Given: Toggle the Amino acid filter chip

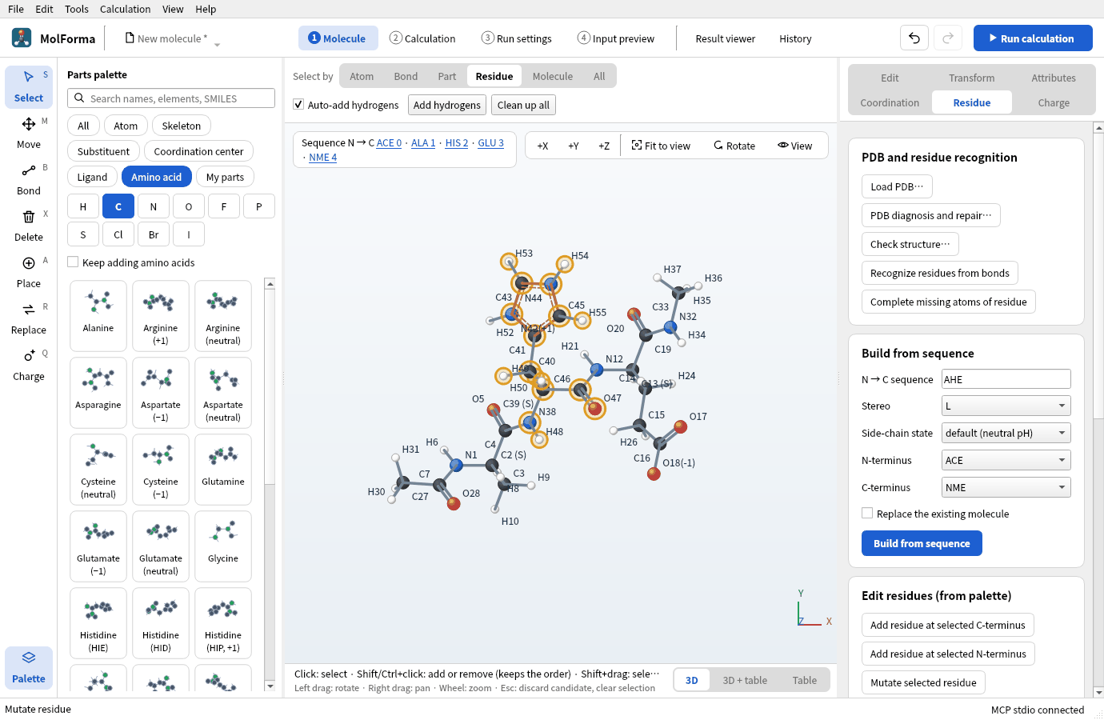Looking at the screenshot, I should tap(156, 177).
